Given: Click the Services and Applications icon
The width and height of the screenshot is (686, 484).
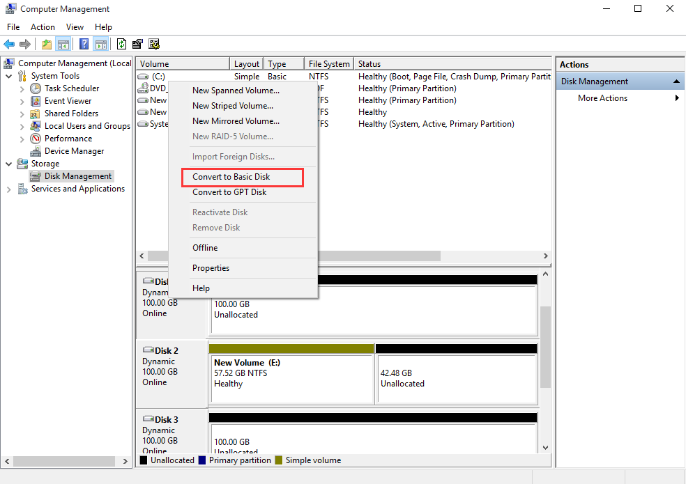Looking at the screenshot, I should pos(22,189).
